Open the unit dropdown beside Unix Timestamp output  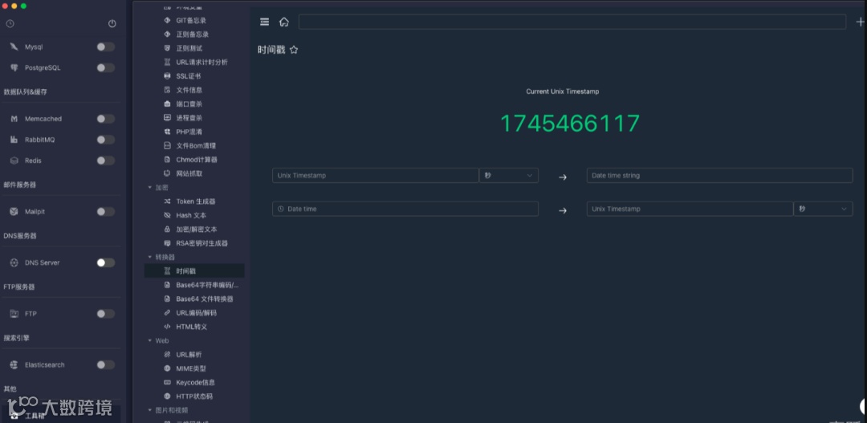click(823, 209)
